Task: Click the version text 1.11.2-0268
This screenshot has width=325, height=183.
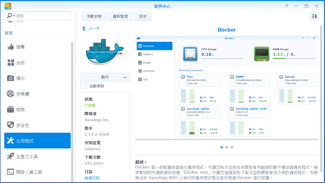Action: [97, 134]
